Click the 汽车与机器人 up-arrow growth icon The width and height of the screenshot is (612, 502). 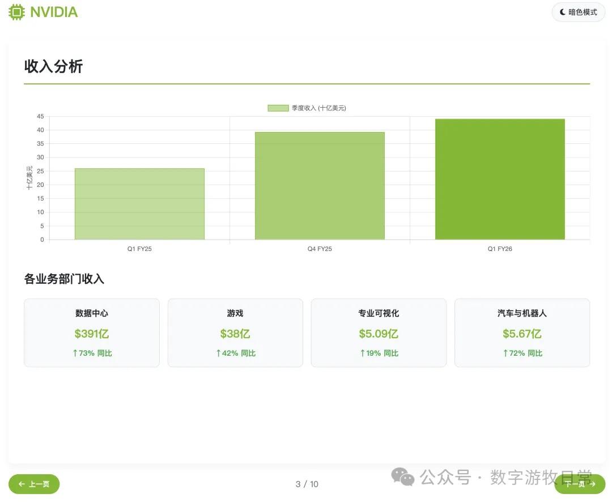pyautogui.click(x=505, y=352)
